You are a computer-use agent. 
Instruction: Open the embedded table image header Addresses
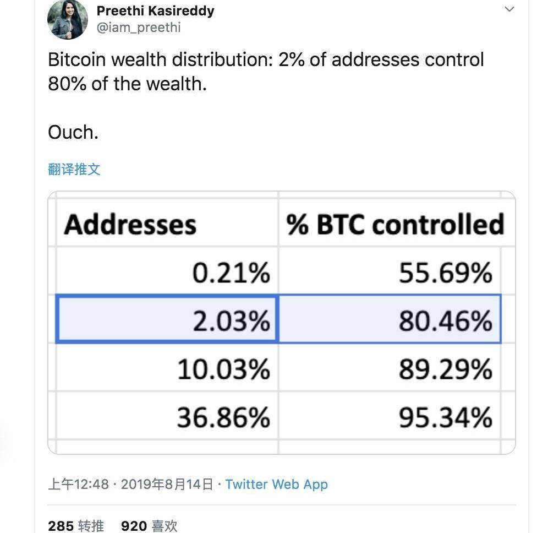(130, 225)
